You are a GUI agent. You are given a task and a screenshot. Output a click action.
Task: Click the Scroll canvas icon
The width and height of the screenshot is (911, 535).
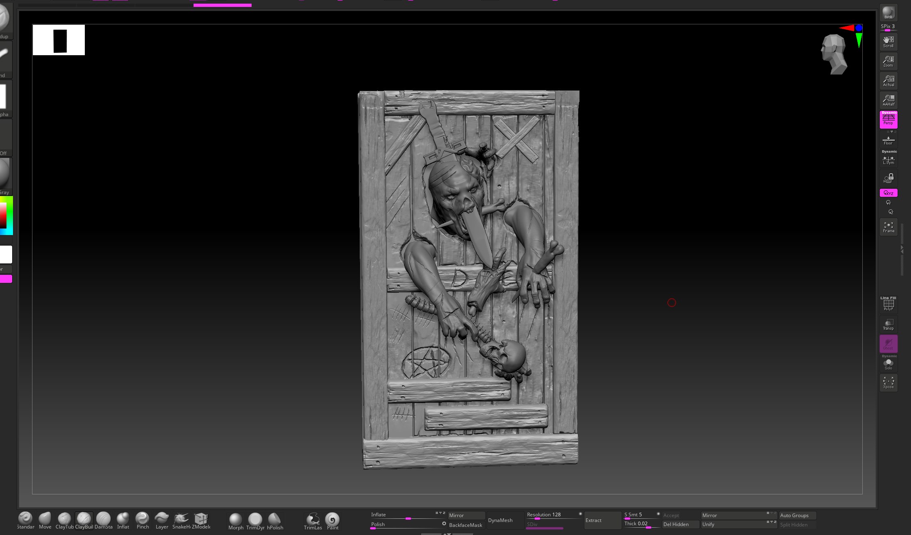click(888, 41)
